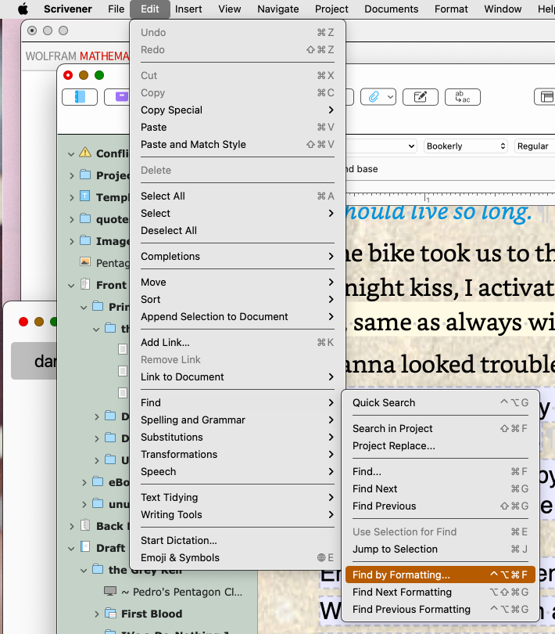Open Spelling and Grammar submenu
Screen dimensions: 555x634
238,420
